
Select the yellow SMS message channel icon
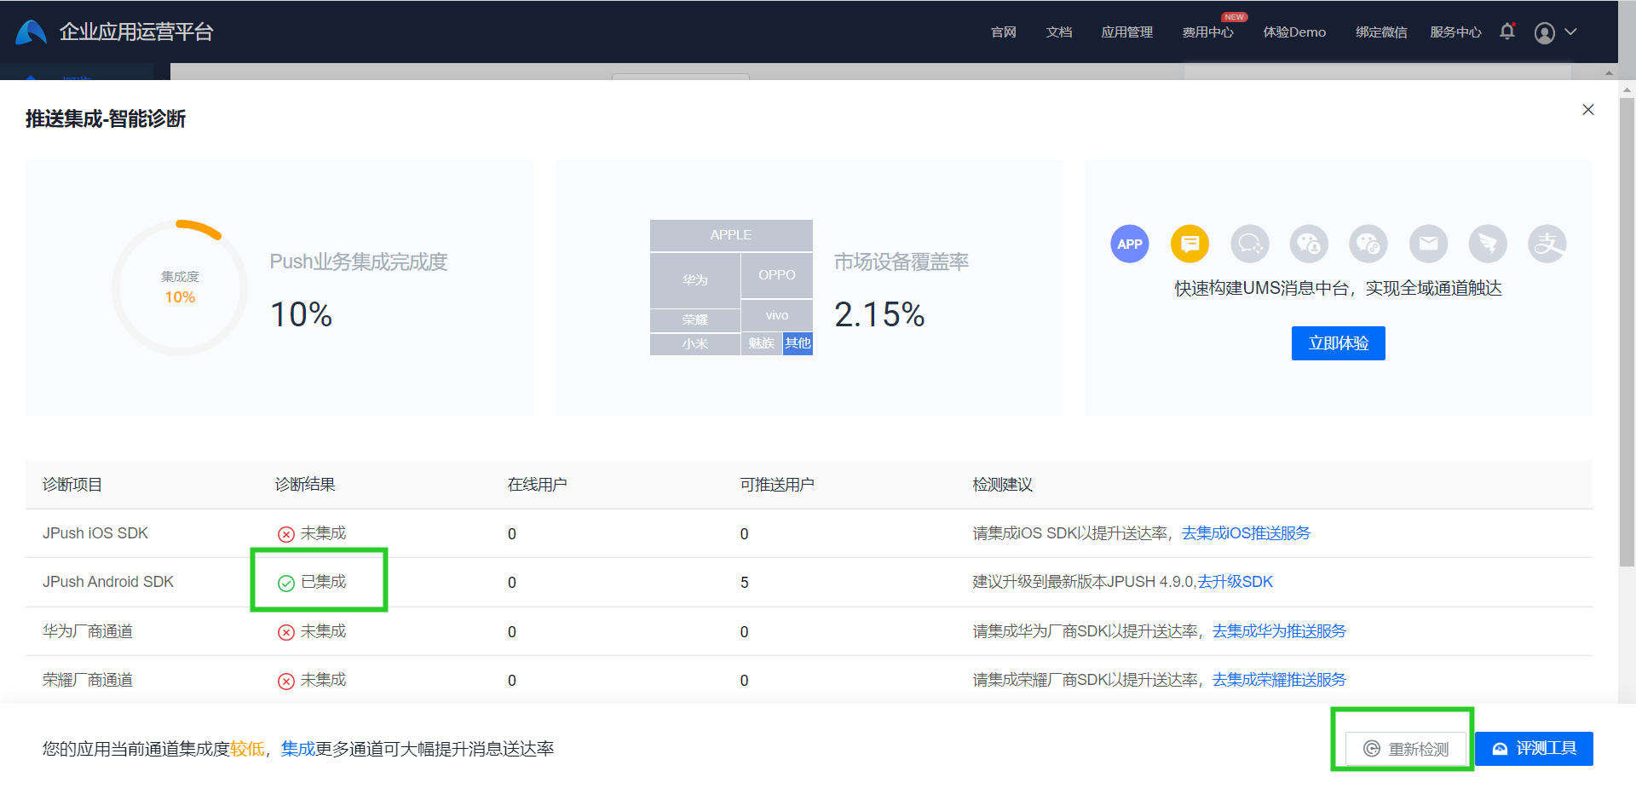1190,244
